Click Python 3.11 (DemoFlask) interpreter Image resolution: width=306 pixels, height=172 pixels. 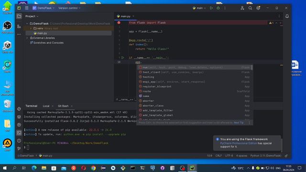point(266,156)
